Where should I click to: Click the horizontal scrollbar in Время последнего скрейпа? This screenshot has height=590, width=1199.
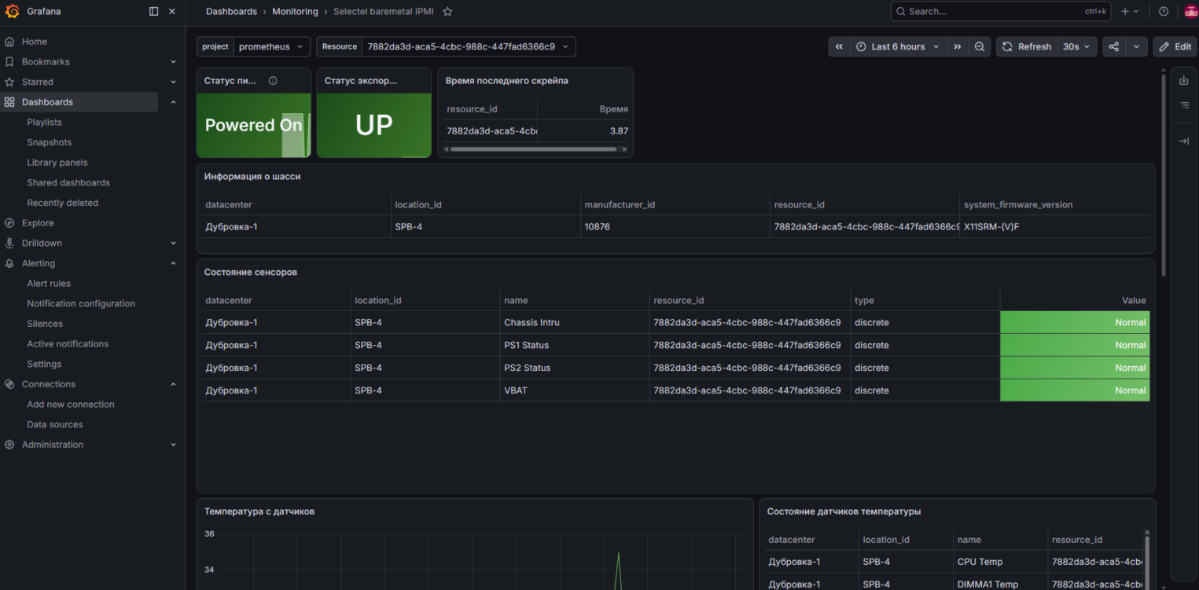pos(535,148)
